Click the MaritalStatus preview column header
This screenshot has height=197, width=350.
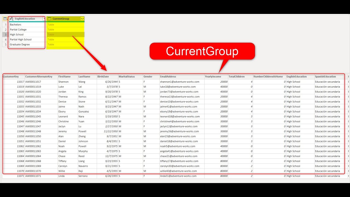[x=131, y=77]
